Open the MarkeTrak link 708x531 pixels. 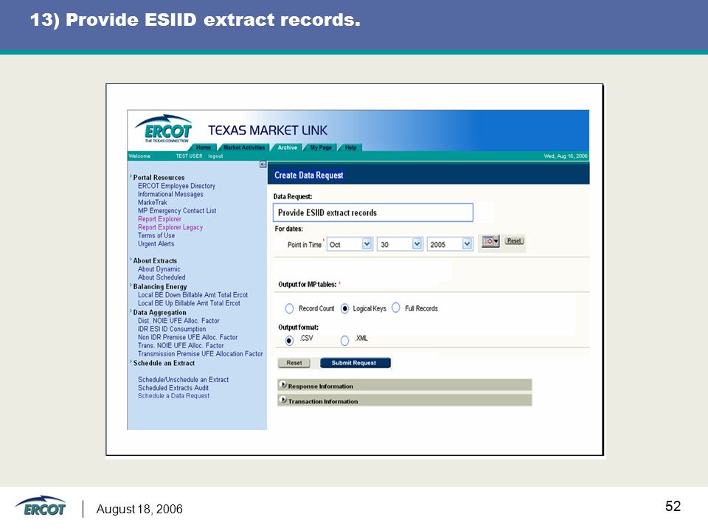point(153,202)
